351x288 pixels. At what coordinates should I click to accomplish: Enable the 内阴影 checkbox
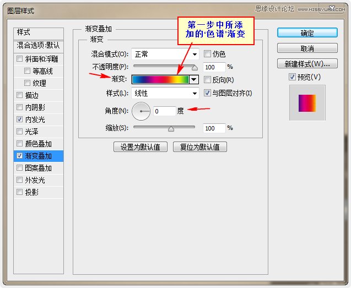(19, 107)
